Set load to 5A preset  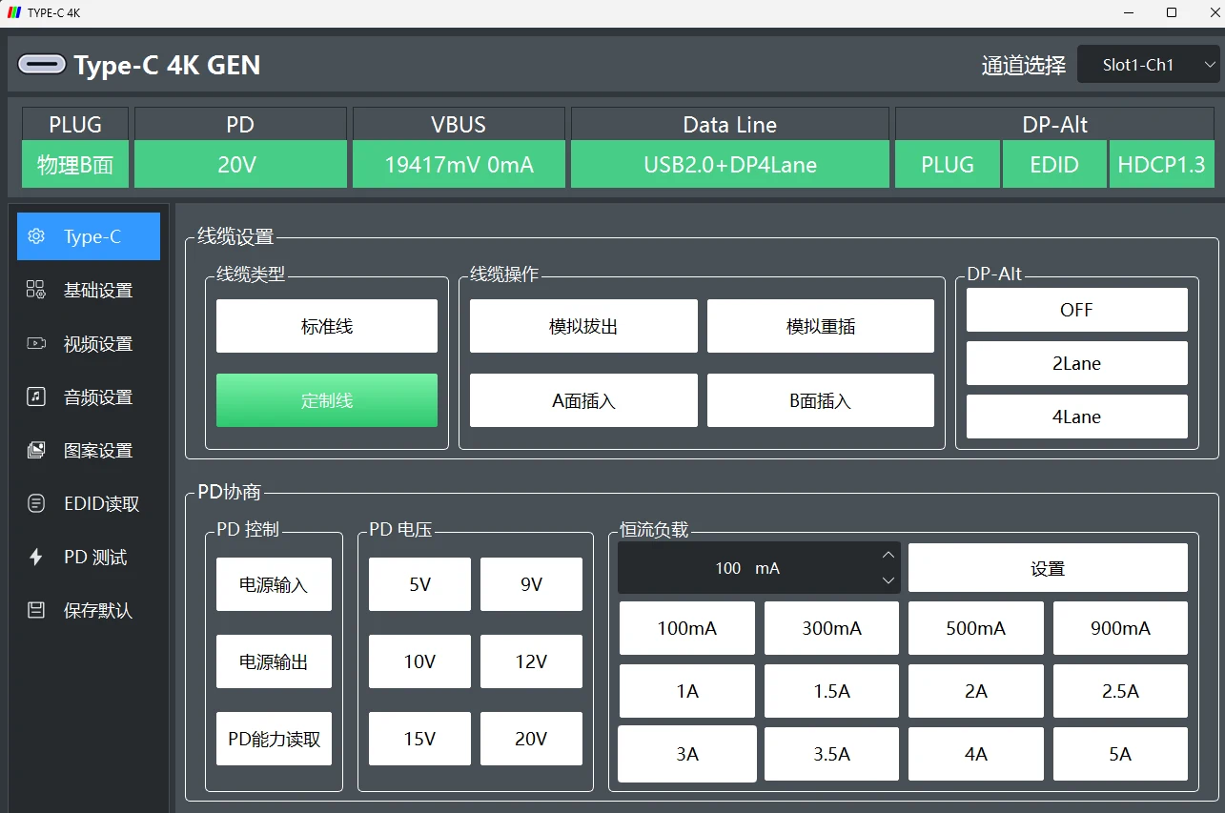(x=1120, y=754)
